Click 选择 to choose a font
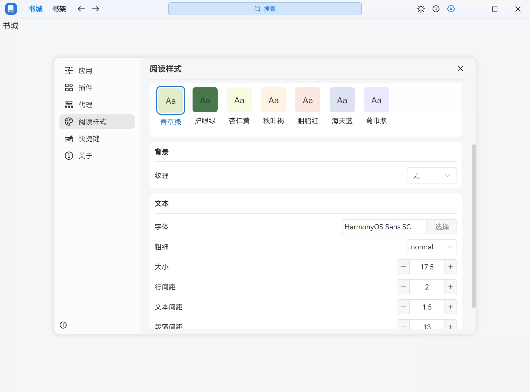 pyautogui.click(x=442, y=227)
